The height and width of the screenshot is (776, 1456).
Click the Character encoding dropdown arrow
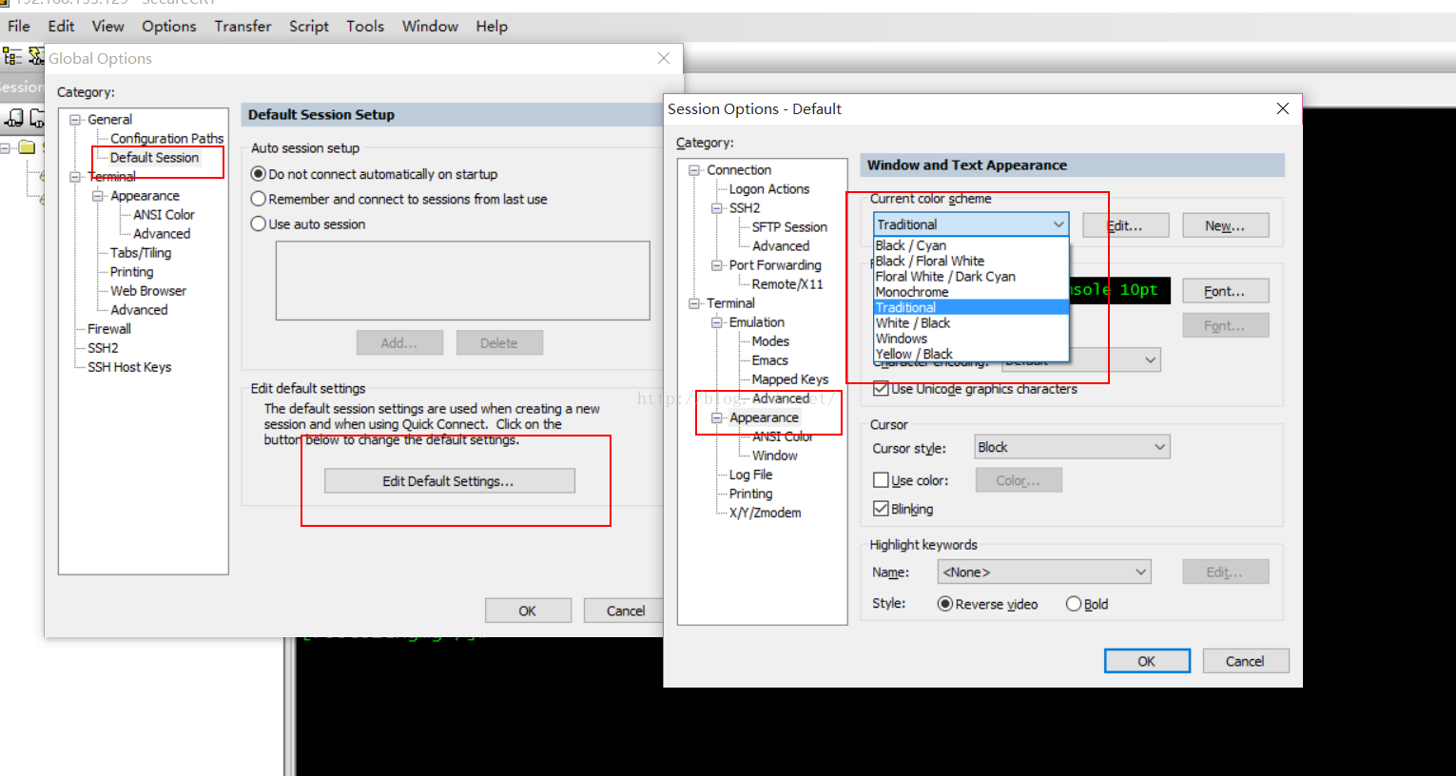click(x=1150, y=359)
